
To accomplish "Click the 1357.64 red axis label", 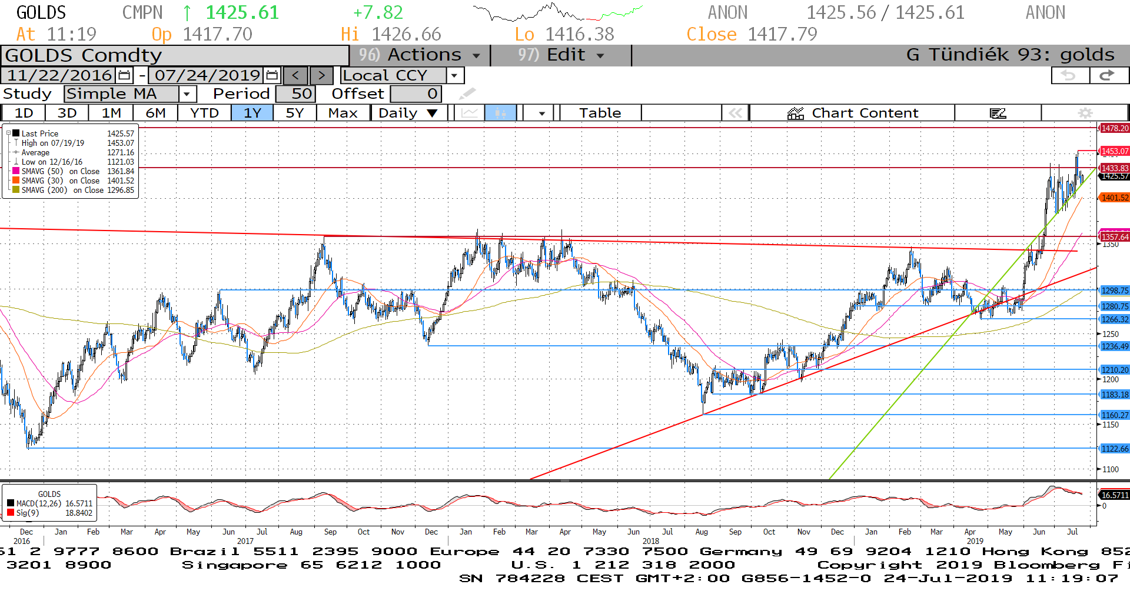I will [x=1114, y=237].
